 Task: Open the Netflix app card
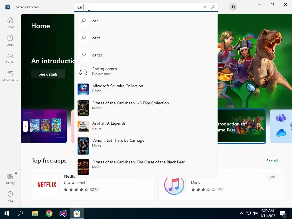[93, 185]
